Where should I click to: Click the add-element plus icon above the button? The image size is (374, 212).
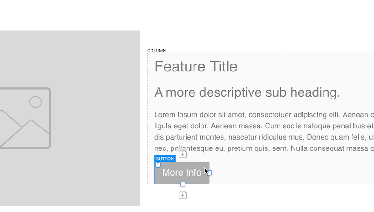point(182,154)
